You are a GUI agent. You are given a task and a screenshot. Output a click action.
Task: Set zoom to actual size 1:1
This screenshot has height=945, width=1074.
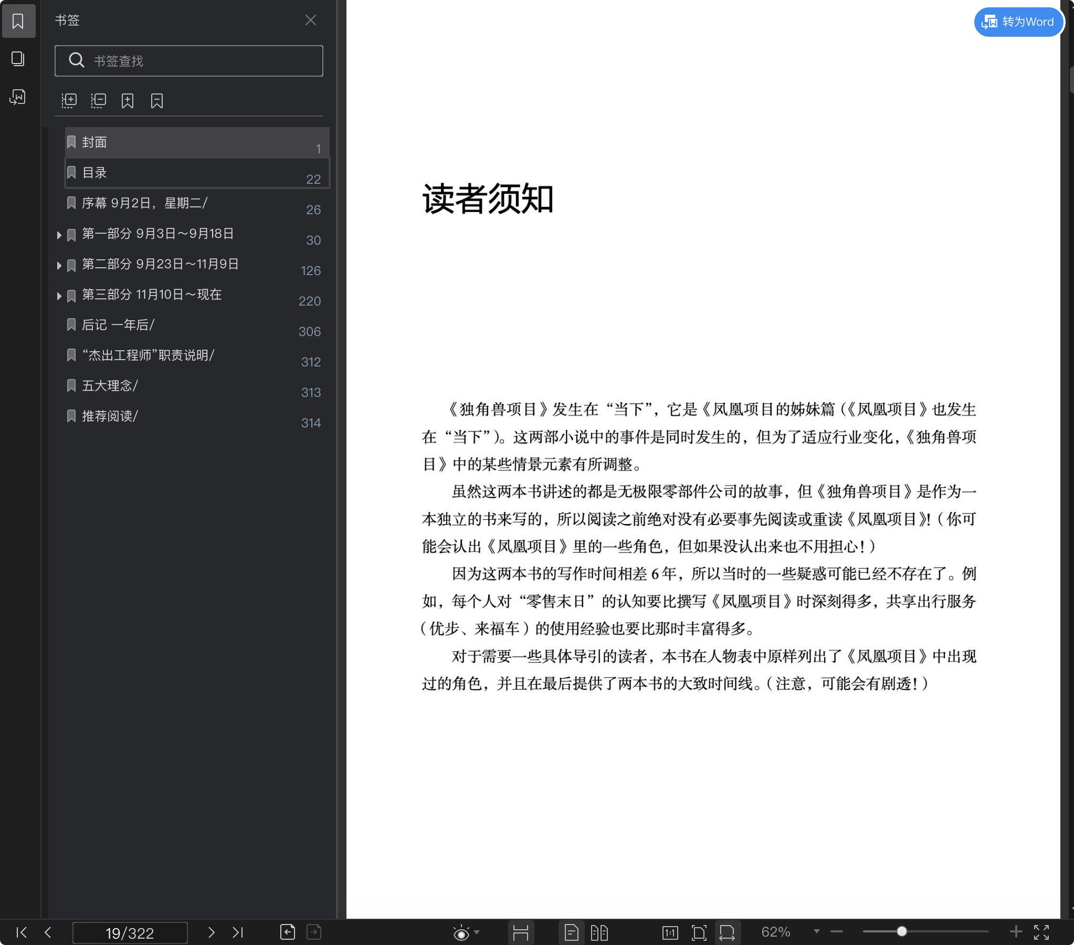click(670, 933)
